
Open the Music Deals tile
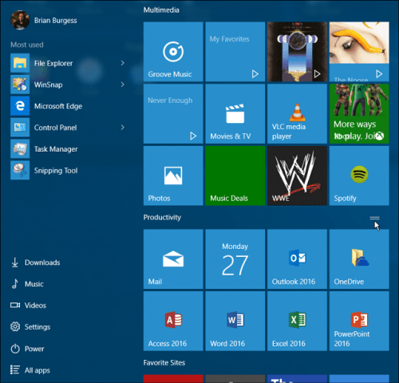point(235,176)
